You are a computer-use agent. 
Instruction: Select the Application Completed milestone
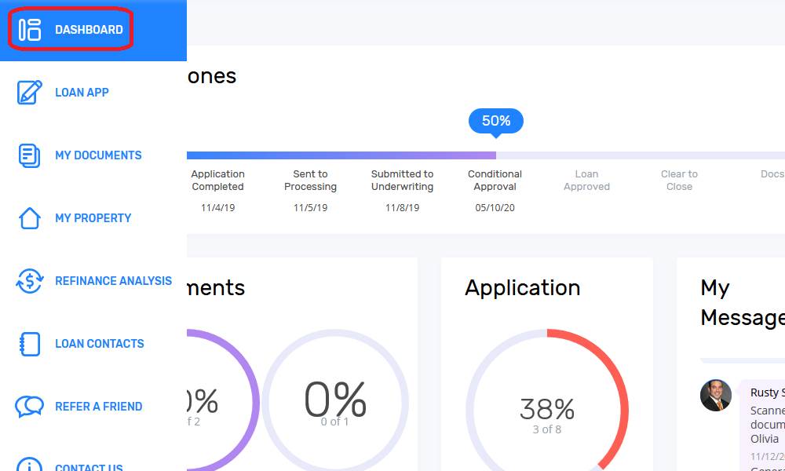click(x=217, y=181)
